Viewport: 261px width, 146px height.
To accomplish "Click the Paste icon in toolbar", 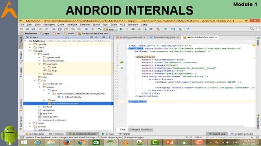I will (x=66, y=29).
